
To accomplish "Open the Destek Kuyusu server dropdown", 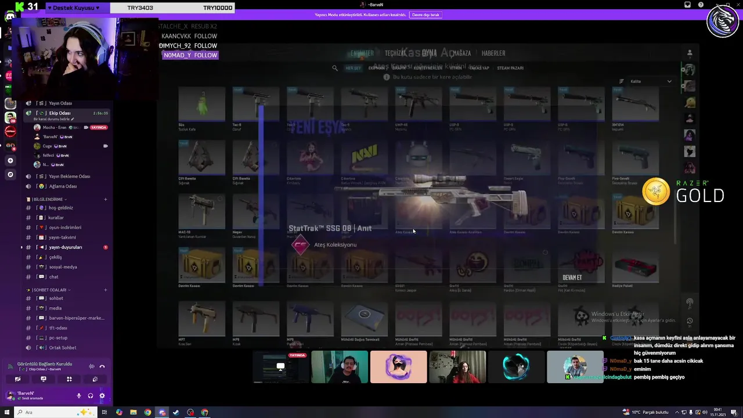I will [x=73, y=8].
